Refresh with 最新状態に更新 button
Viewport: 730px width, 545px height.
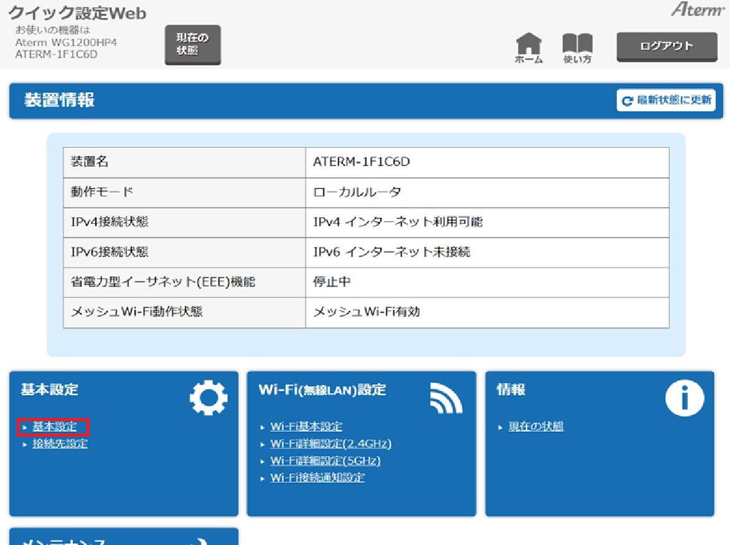(667, 100)
